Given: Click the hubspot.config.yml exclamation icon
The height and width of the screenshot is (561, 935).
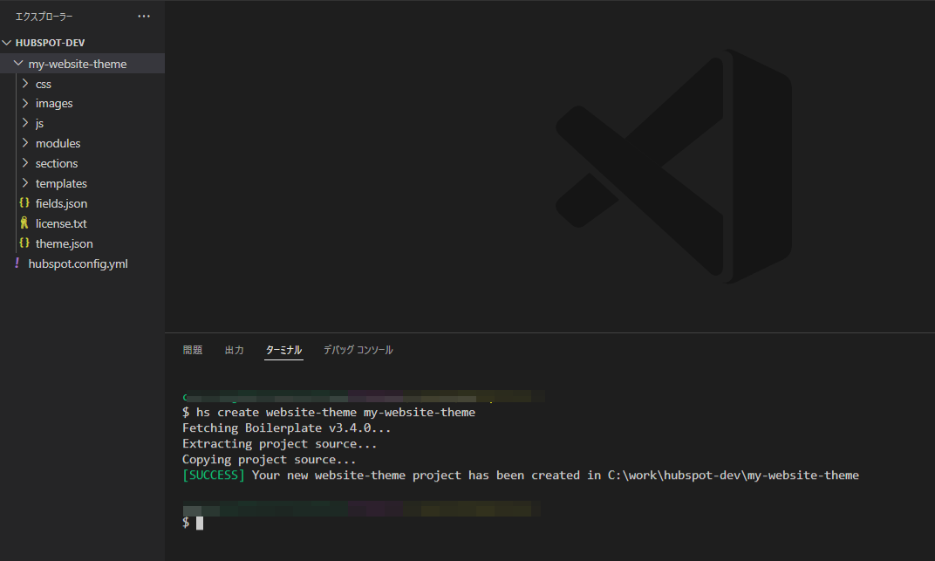Looking at the screenshot, I should tap(17, 263).
